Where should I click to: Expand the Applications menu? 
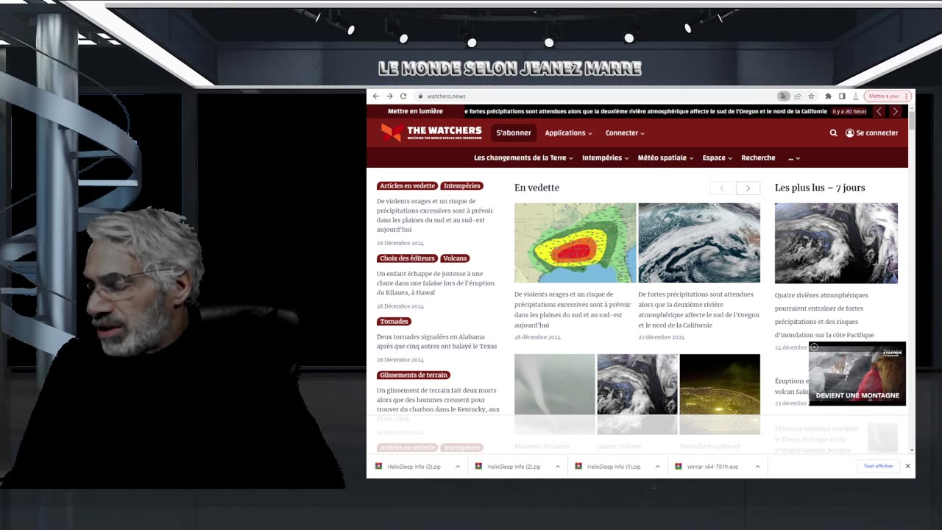click(x=568, y=133)
